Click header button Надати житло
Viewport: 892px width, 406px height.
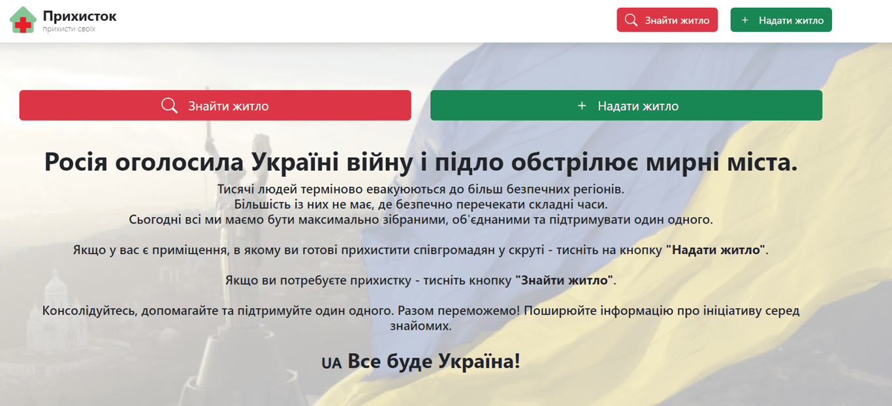coord(781,20)
